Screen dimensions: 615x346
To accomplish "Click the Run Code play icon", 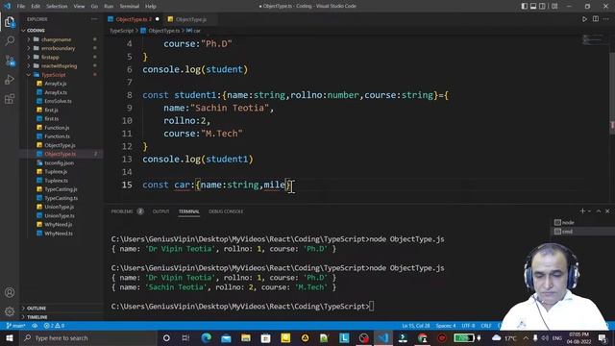I will pos(584,19).
